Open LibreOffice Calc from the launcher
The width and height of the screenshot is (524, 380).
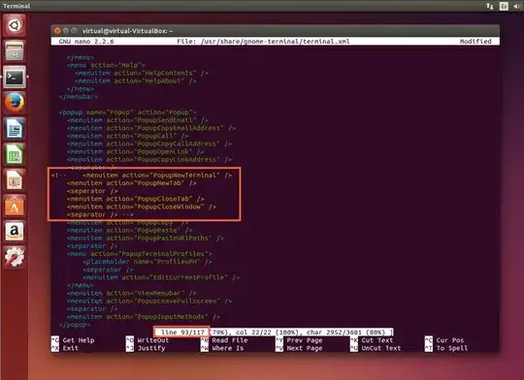coord(14,154)
